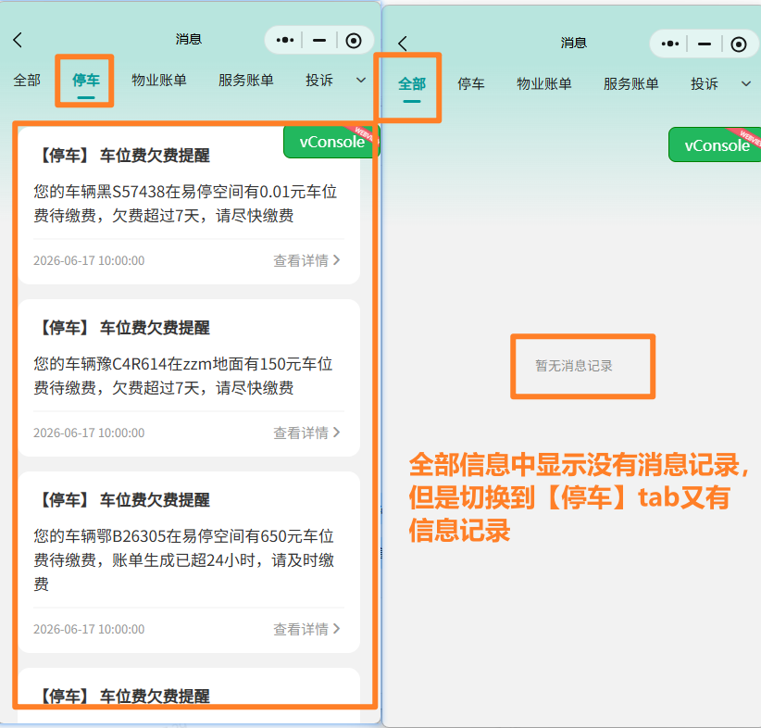This screenshot has height=728, width=761.
Task: Open the partially visible fourth 车位费欠费提醒 card
Action: click(x=189, y=696)
